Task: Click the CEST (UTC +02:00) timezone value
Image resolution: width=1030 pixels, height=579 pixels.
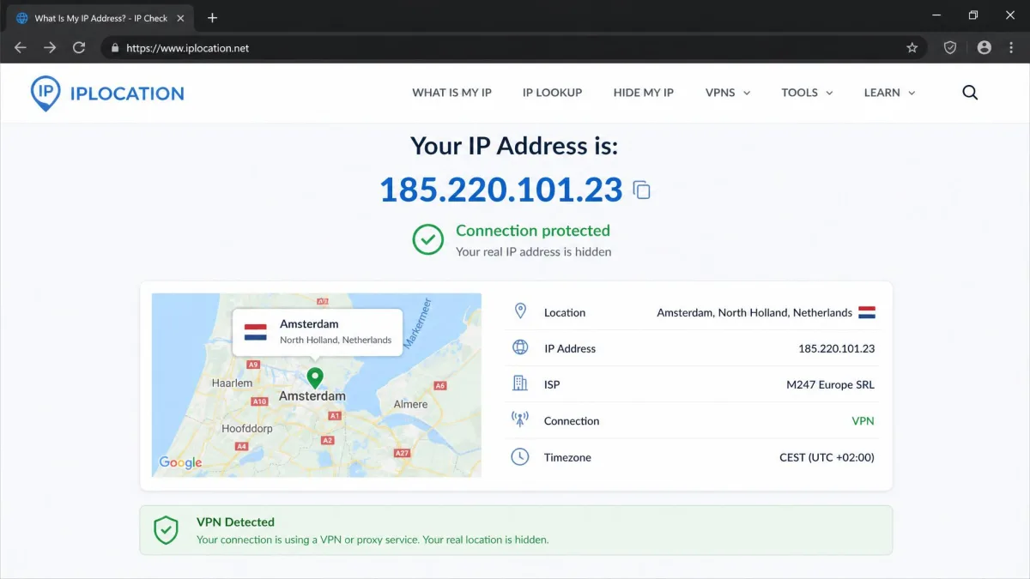Action: tap(827, 457)
